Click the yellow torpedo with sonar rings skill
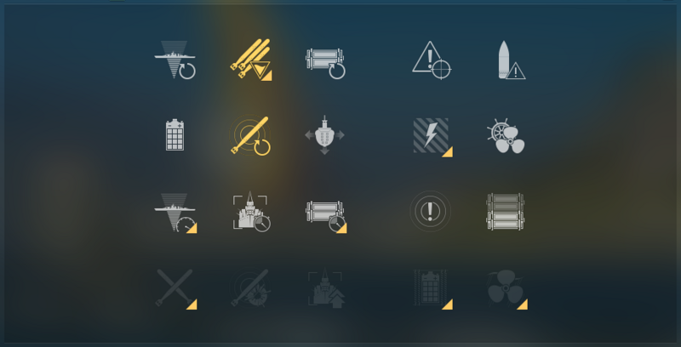Viewport: 681px width, 347px height. coord(250,135)
